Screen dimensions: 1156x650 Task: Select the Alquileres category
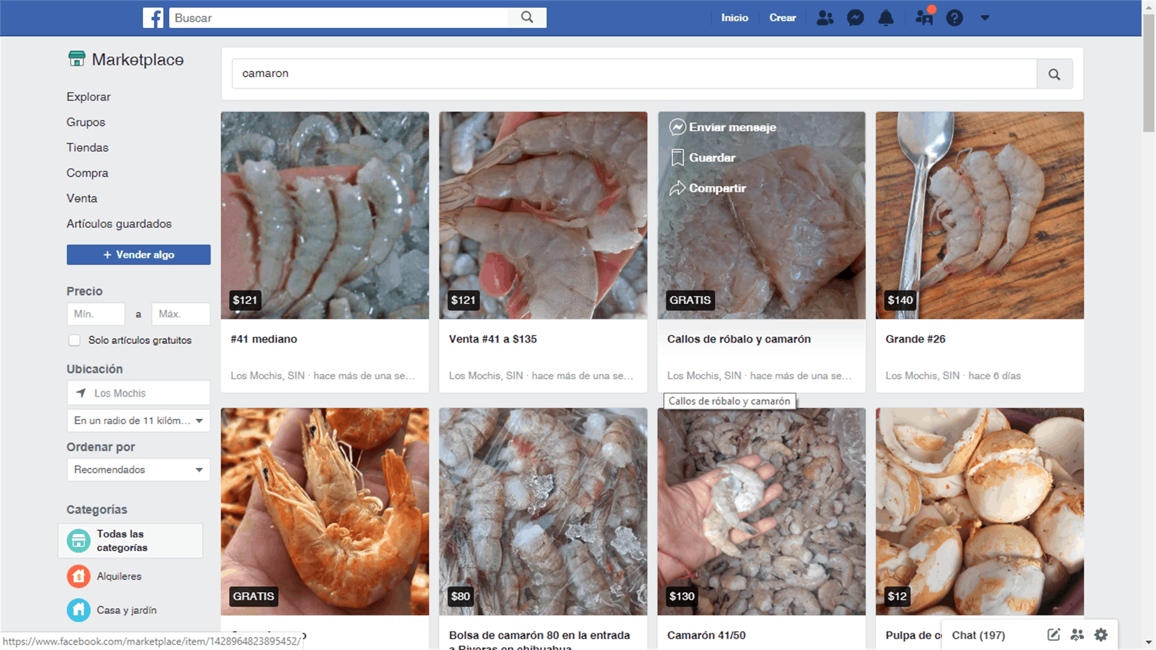pyautogui.click(x=119, y=577)
